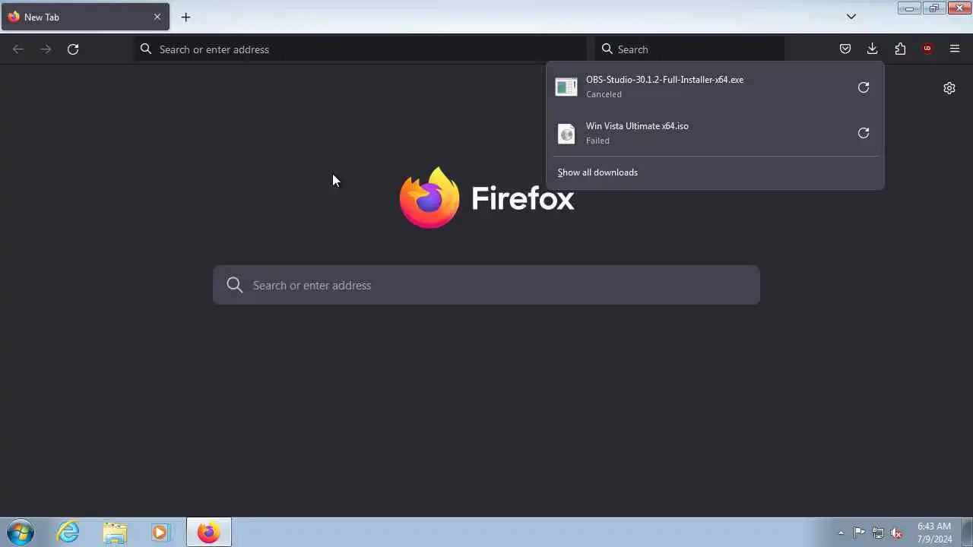
Task: Click the Firefox logo on page
Action: point(429,198)
